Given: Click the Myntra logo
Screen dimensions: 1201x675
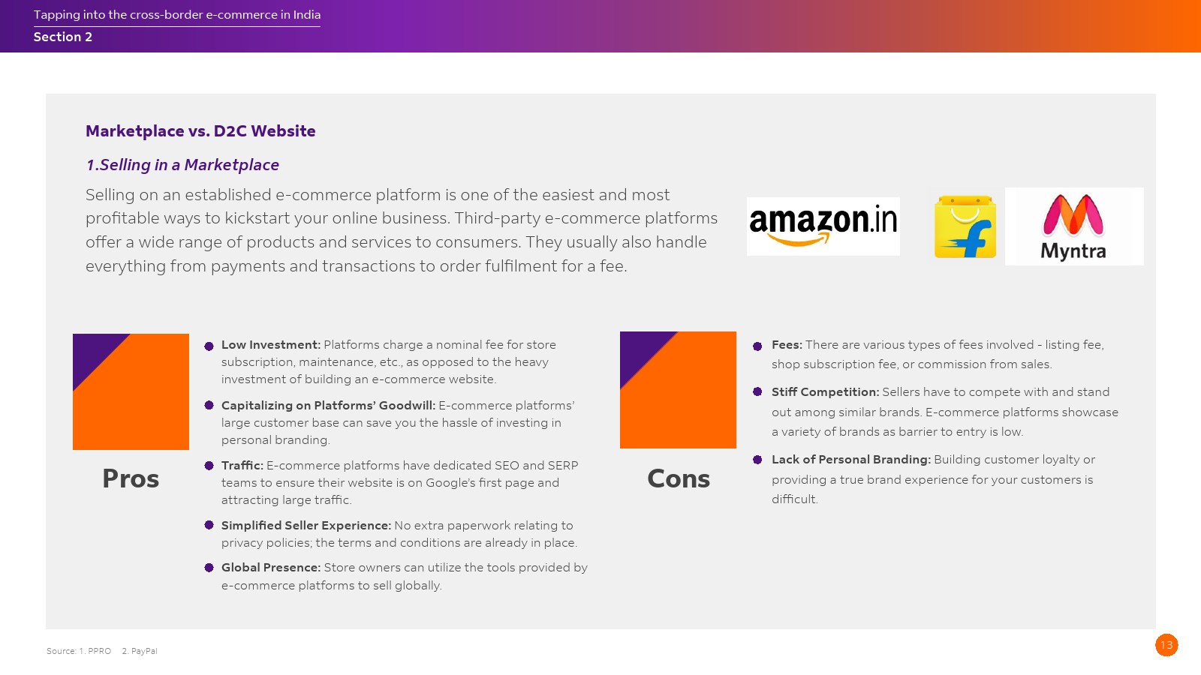Looking at the screenshot, I should coord(1073,226).
